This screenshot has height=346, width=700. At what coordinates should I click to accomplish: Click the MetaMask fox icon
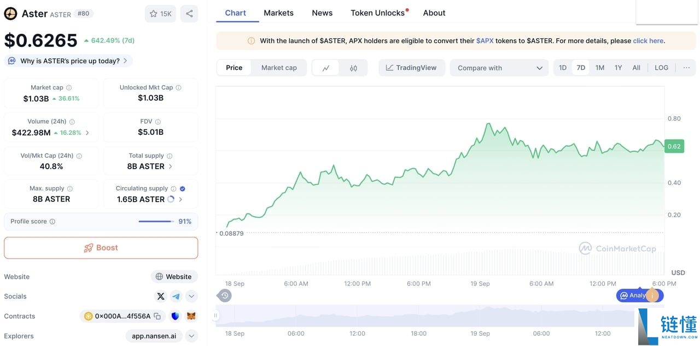[191, 316]
